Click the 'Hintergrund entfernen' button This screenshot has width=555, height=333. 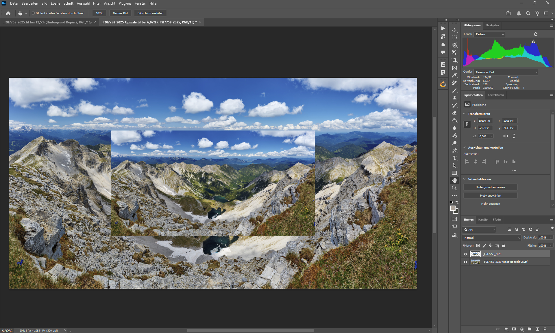coord(490,187)
